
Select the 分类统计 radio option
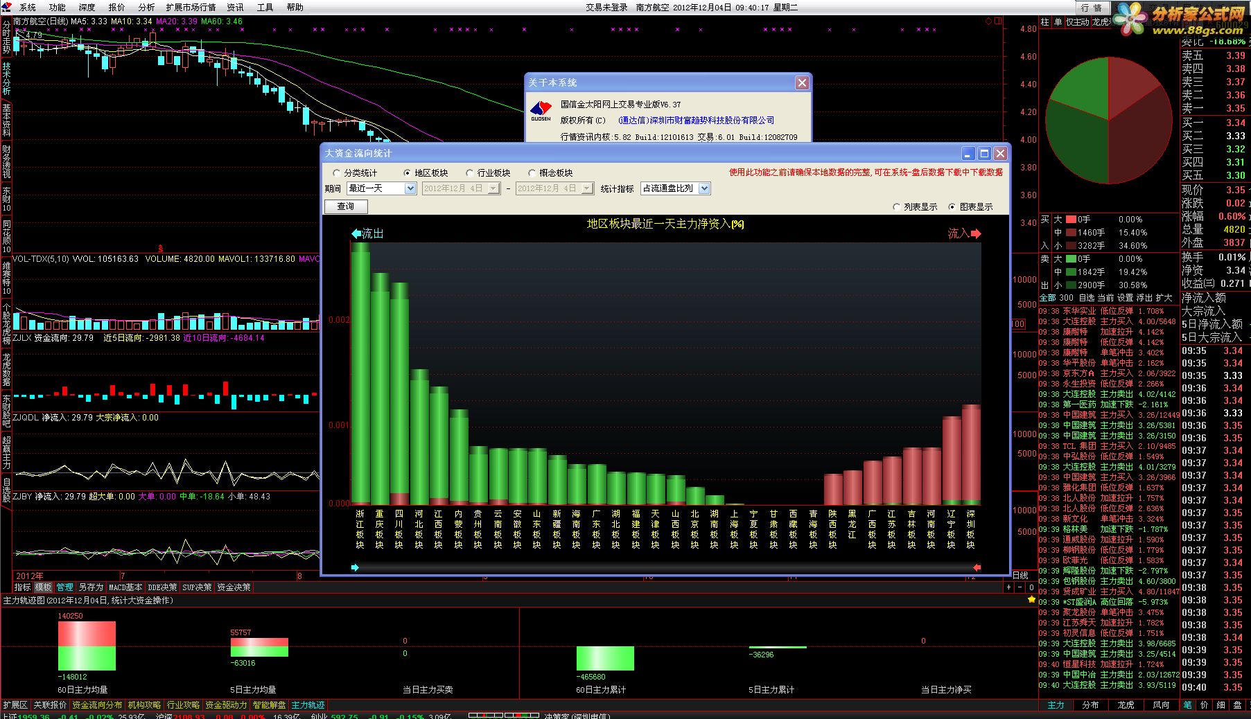[356, 172]
